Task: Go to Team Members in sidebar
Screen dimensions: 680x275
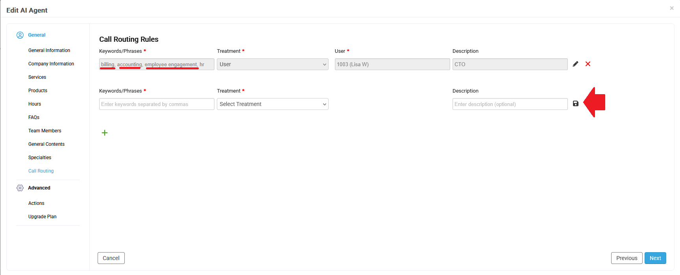Action: tap(45, 131)
